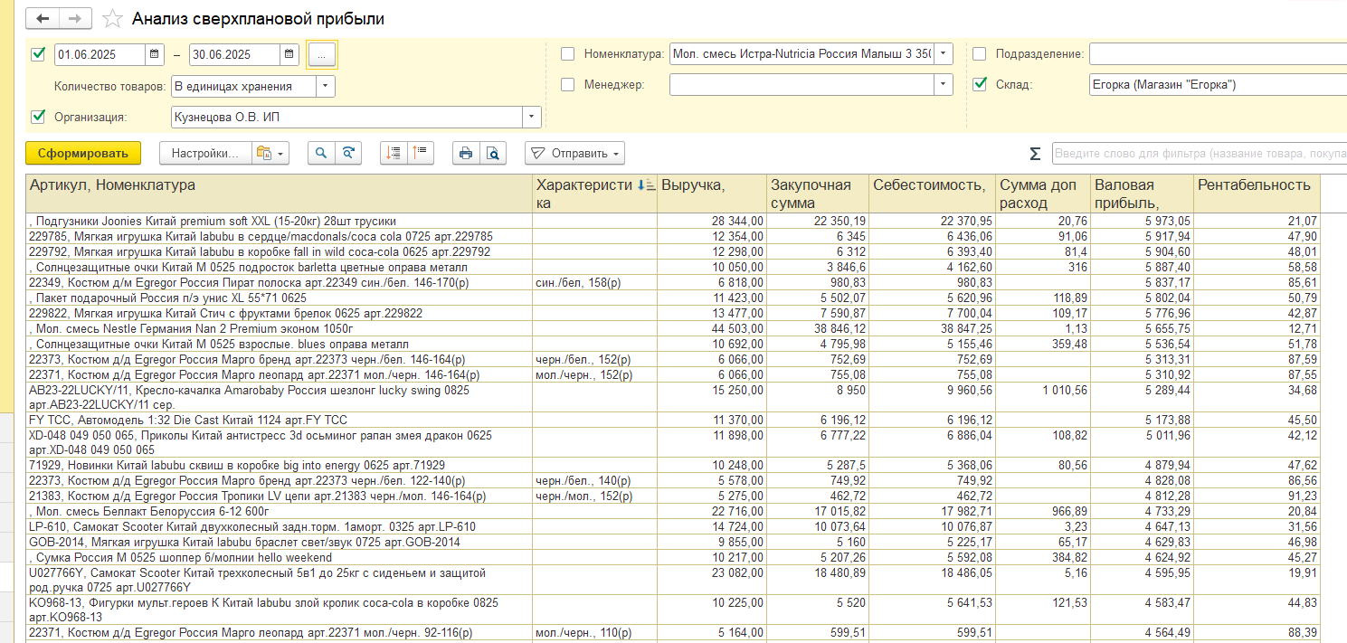This screenshot has height=643, width=1347.
Task: Click the back navigation arrow
Action: coord(43,18)
